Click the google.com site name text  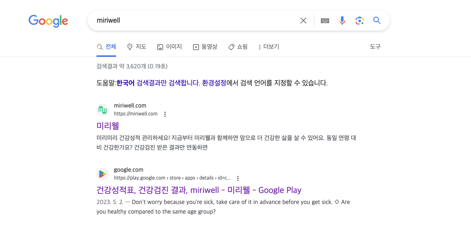click(x=129, y=170)
